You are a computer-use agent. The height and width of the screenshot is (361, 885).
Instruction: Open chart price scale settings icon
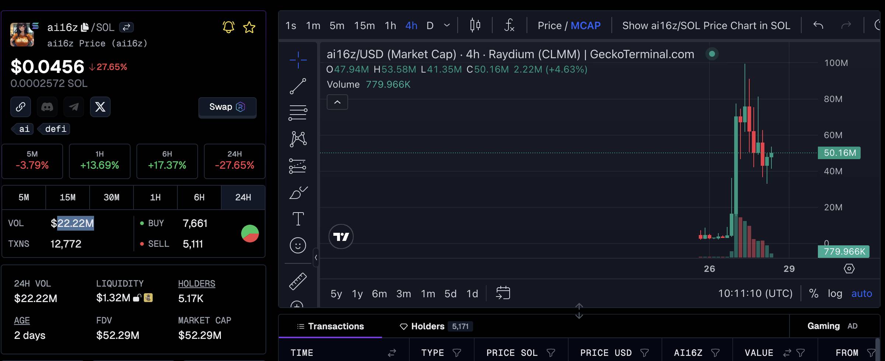coord(849,269)
